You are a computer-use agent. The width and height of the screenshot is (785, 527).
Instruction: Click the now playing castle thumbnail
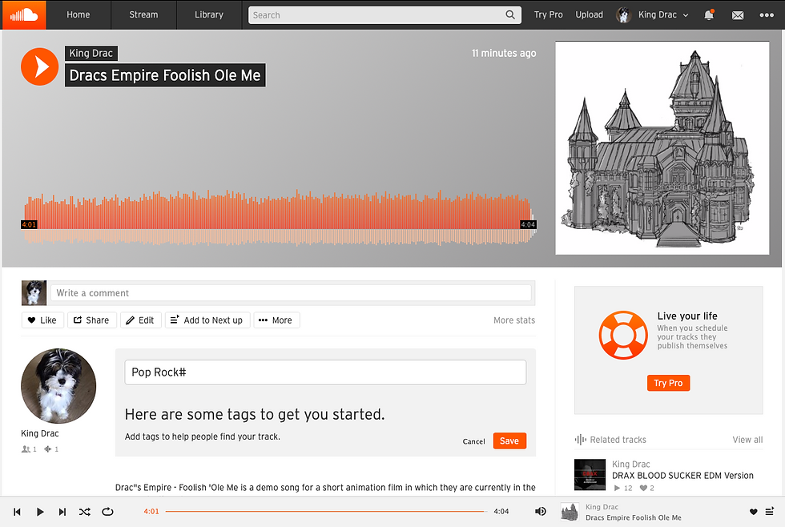pos(570,512)
